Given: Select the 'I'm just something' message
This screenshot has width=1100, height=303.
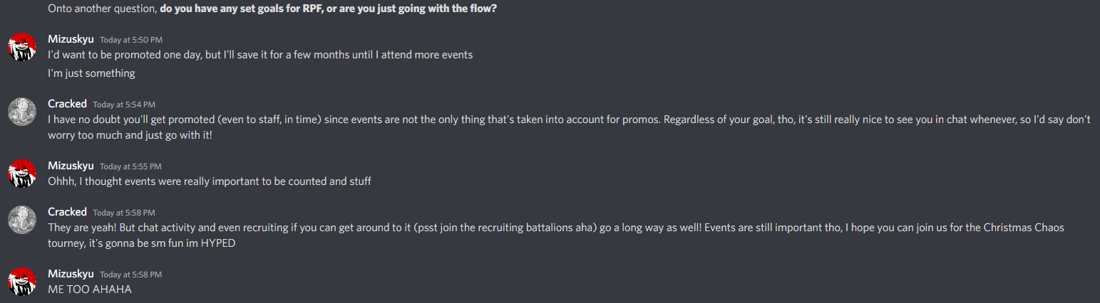Looking at the screenshot, I should 91,73.
